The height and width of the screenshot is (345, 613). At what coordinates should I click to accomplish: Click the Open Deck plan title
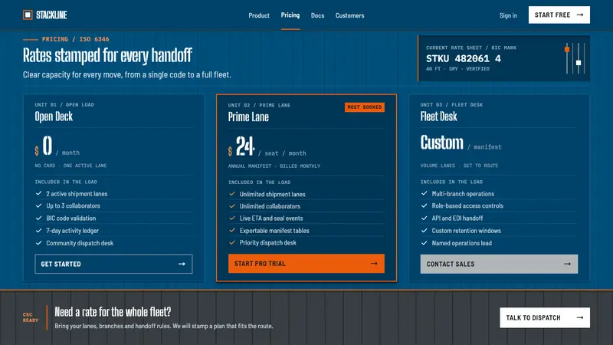click(54, 117)
